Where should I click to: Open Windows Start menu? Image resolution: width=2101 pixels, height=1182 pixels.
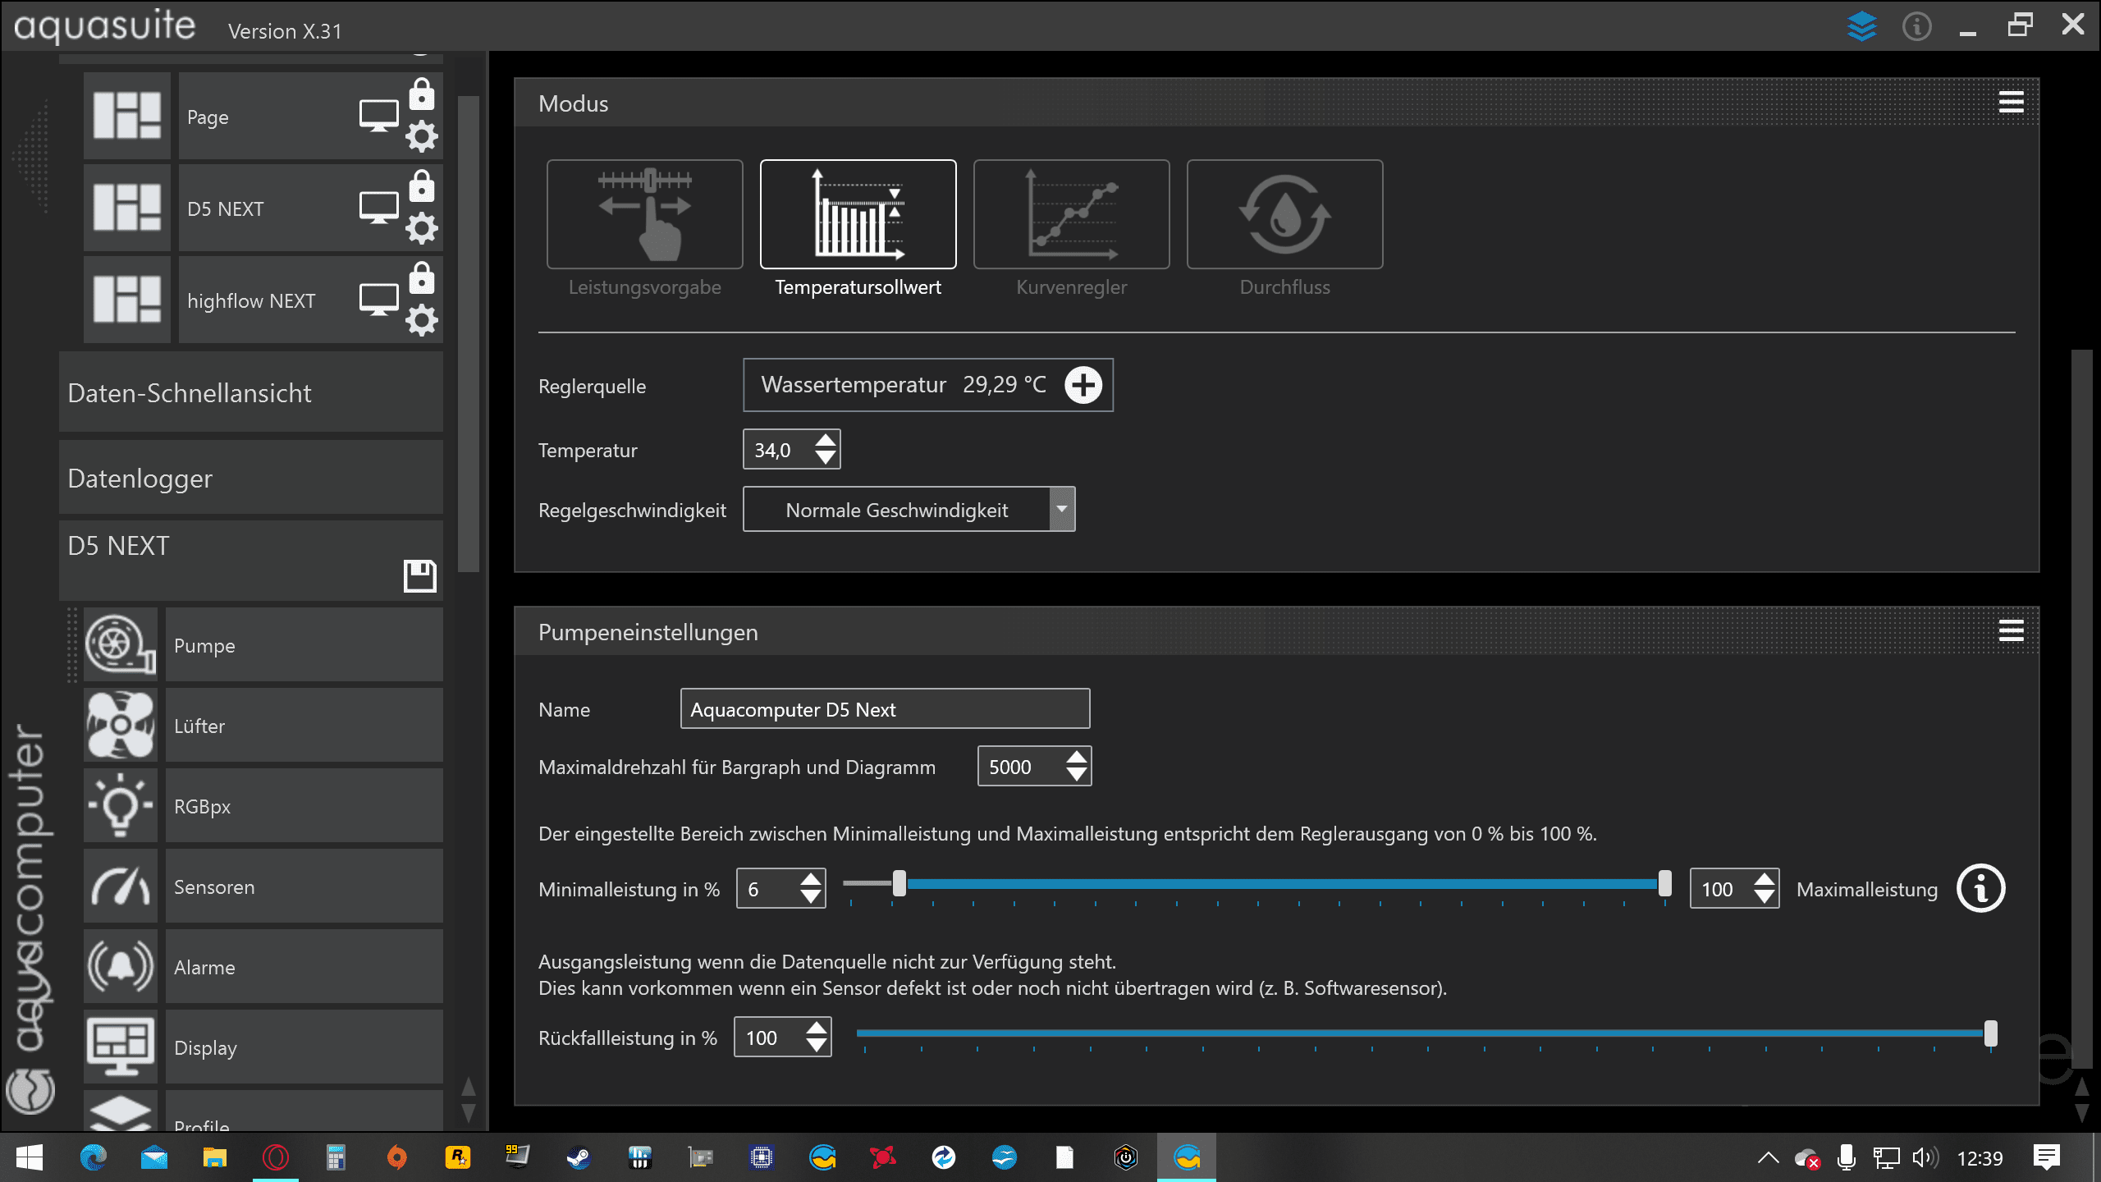click(x=30, y=1158)
